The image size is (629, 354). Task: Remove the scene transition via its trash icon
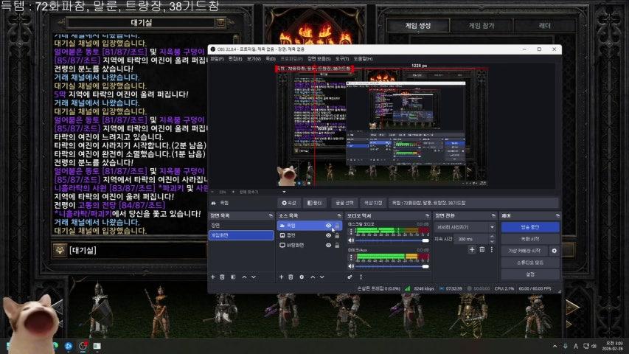coord(482,250)
